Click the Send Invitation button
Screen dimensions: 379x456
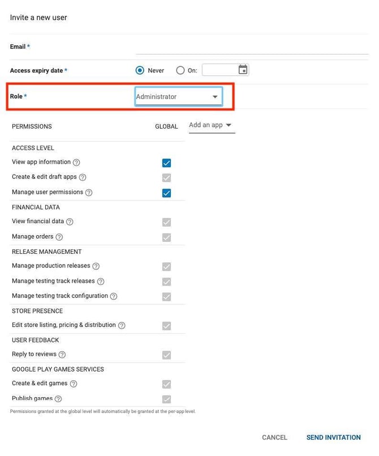coord(333,437)
